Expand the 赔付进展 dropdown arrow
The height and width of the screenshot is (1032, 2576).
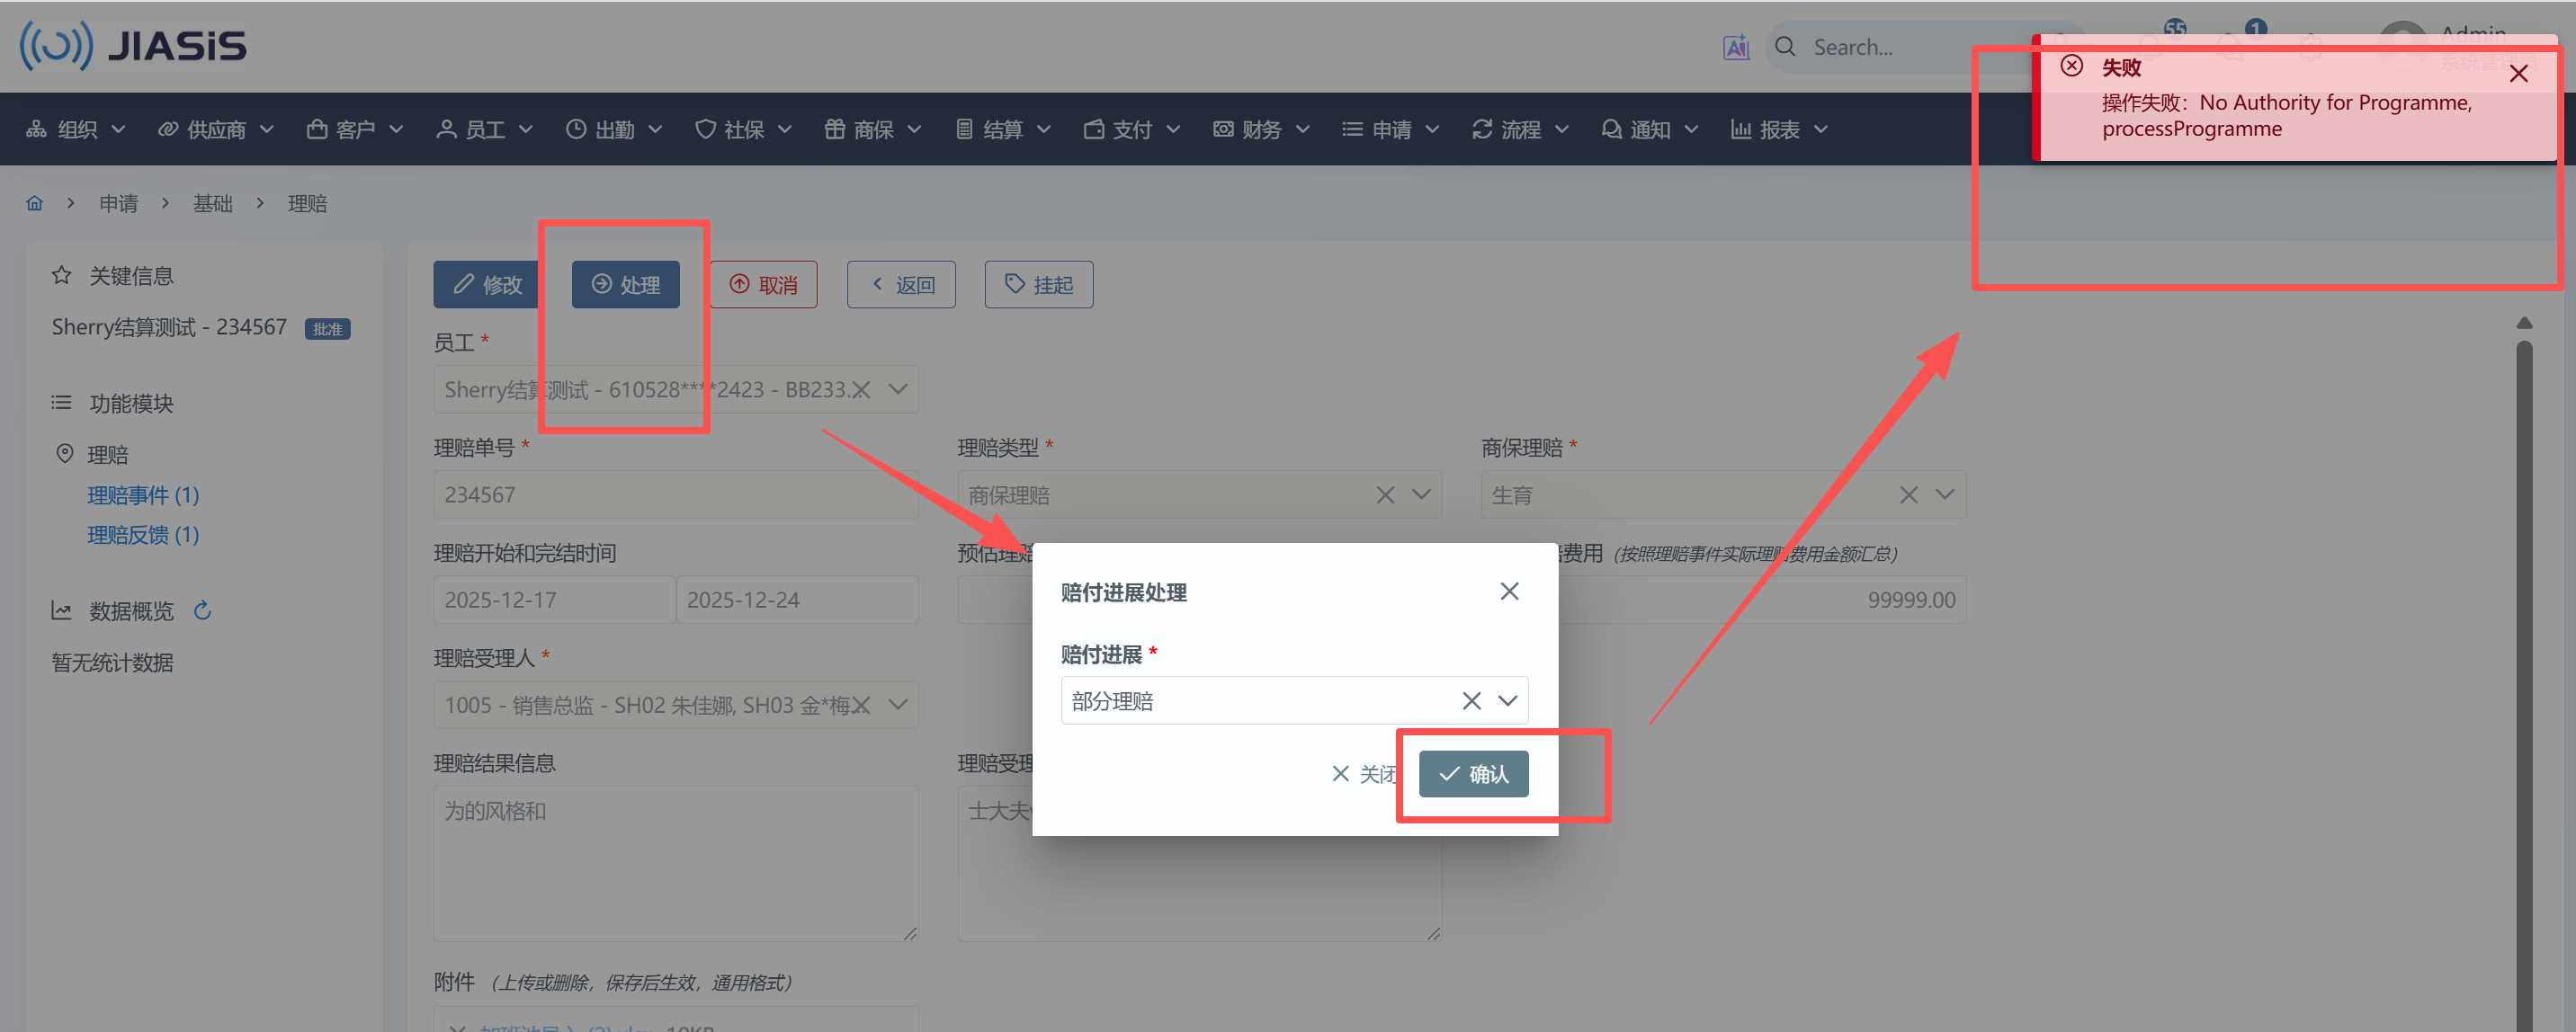click(1507, 701)
